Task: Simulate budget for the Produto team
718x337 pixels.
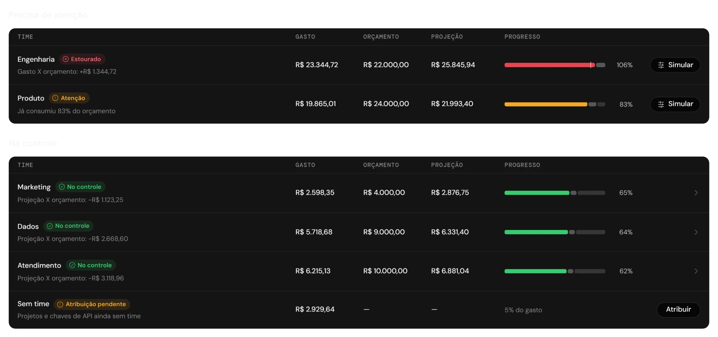Action: point(675,104)
